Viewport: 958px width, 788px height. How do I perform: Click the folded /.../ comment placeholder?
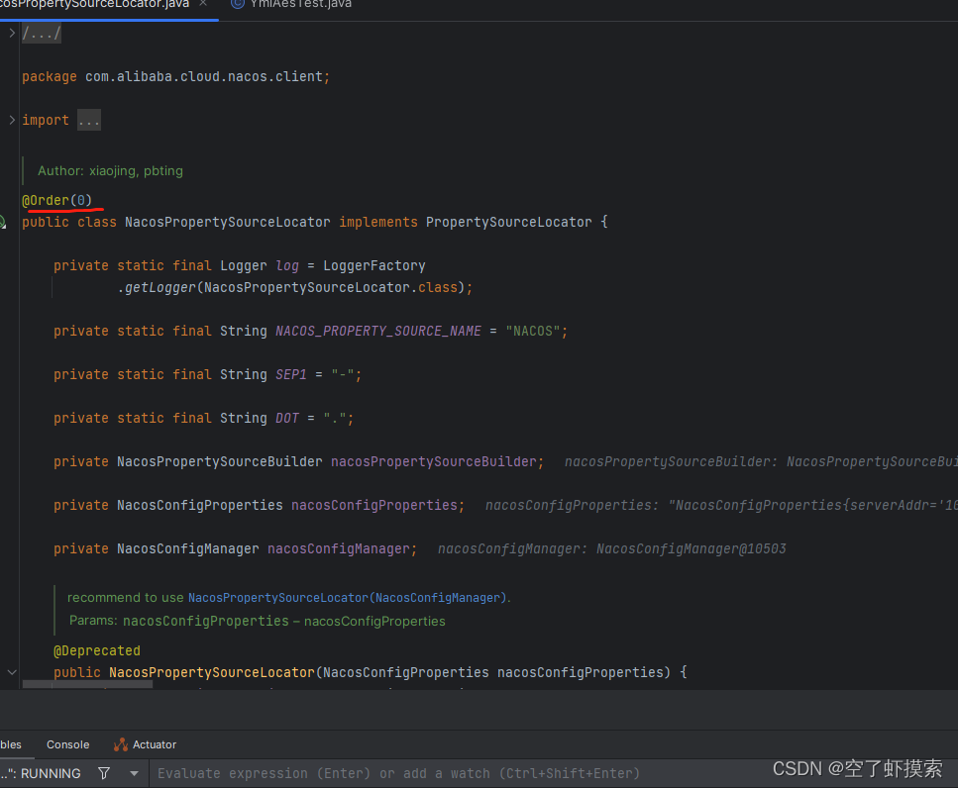click(x=42, y=33)
